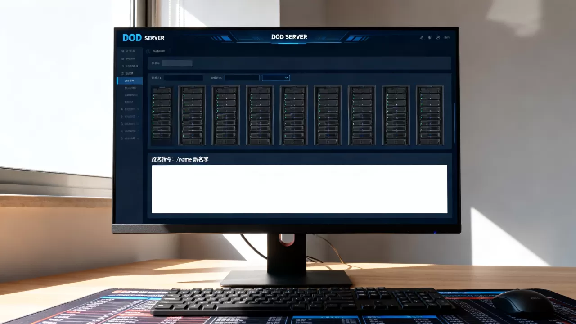576x324 pixels.
Task: Select the fifth (middle) server rack
Action: (x=294, y=115)
